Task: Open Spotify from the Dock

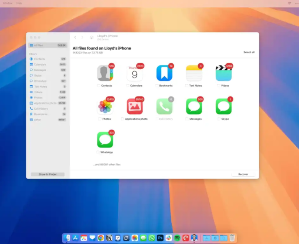Action: tap(177, 238)
